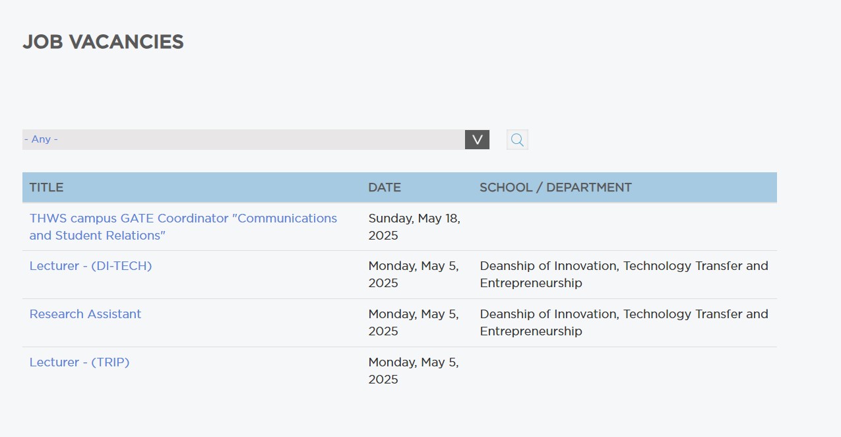Click the SCHOOL / DEPARTMENT column header
This screenshot has height=437, width=841.
(555, 187)
